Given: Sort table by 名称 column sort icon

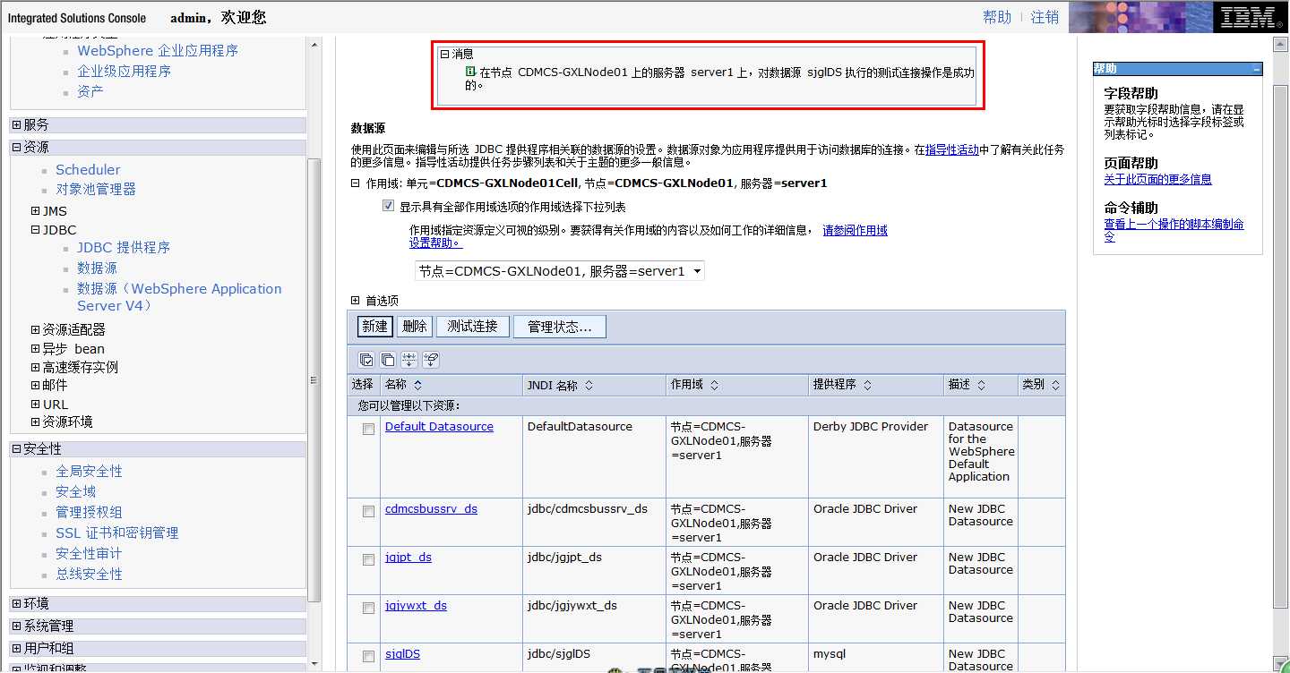Looking at the screenshot, I should point(417,385).
